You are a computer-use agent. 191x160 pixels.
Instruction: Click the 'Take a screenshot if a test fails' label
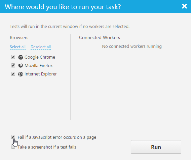(x=47, y=147)
